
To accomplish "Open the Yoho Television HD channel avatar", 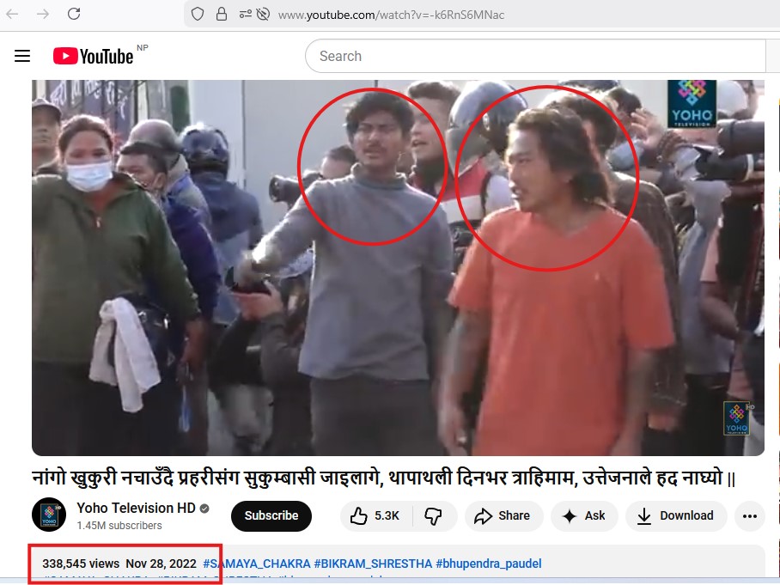I will pyautogui.click(x=49, y=515).
